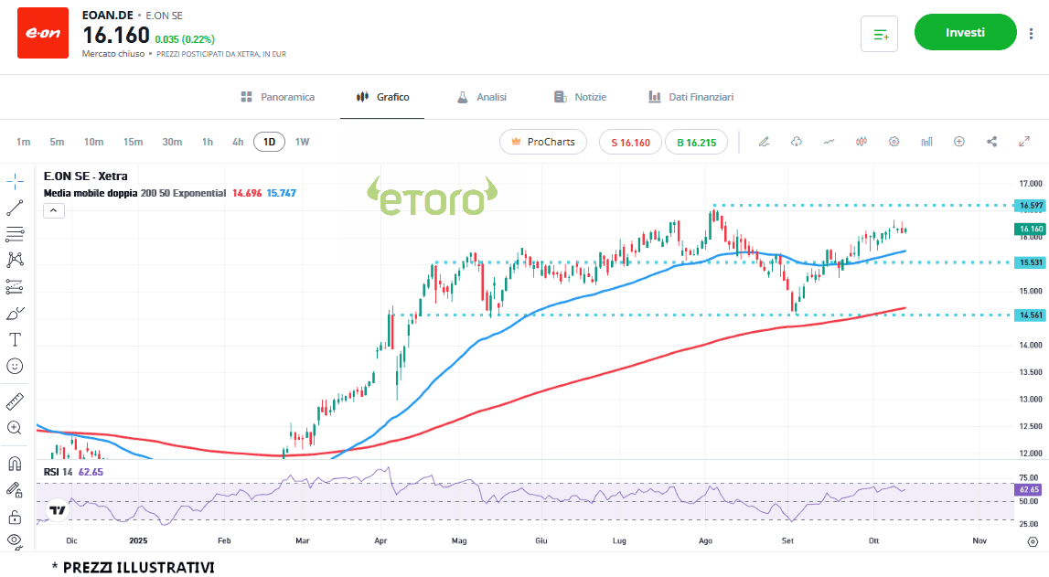The width and height of the screenshot is (1049, 577).
Task: Toggle lock all drawings
Action: tap(15, 517)
